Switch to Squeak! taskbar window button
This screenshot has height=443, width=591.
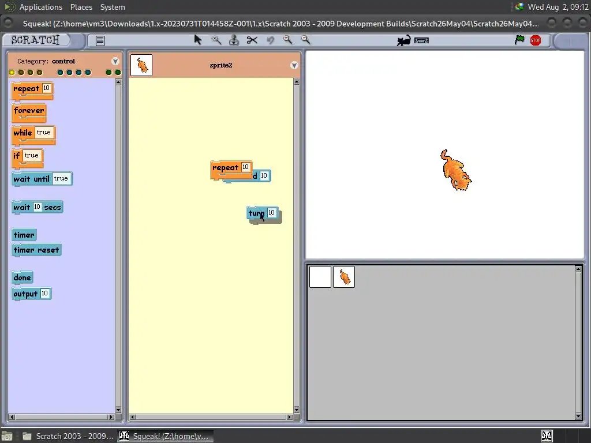[x=165, y=436]
